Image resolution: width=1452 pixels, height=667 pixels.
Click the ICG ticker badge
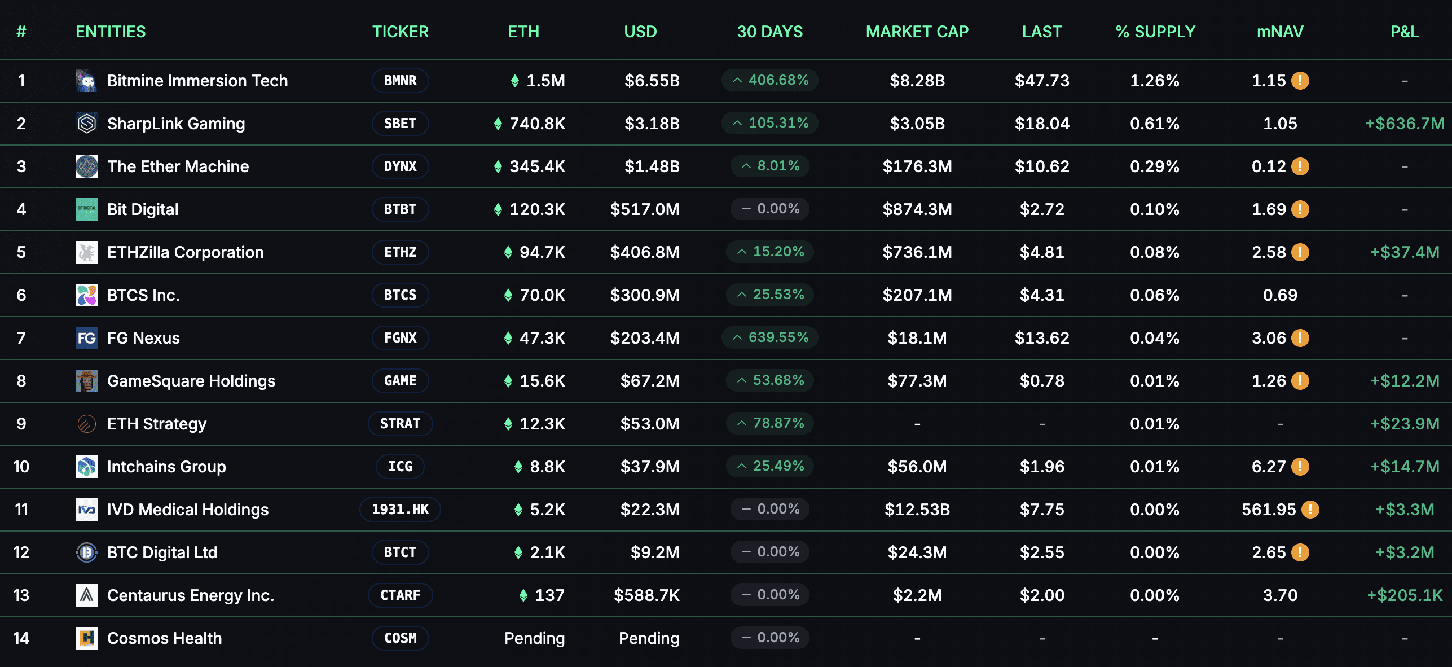(401, 467)
